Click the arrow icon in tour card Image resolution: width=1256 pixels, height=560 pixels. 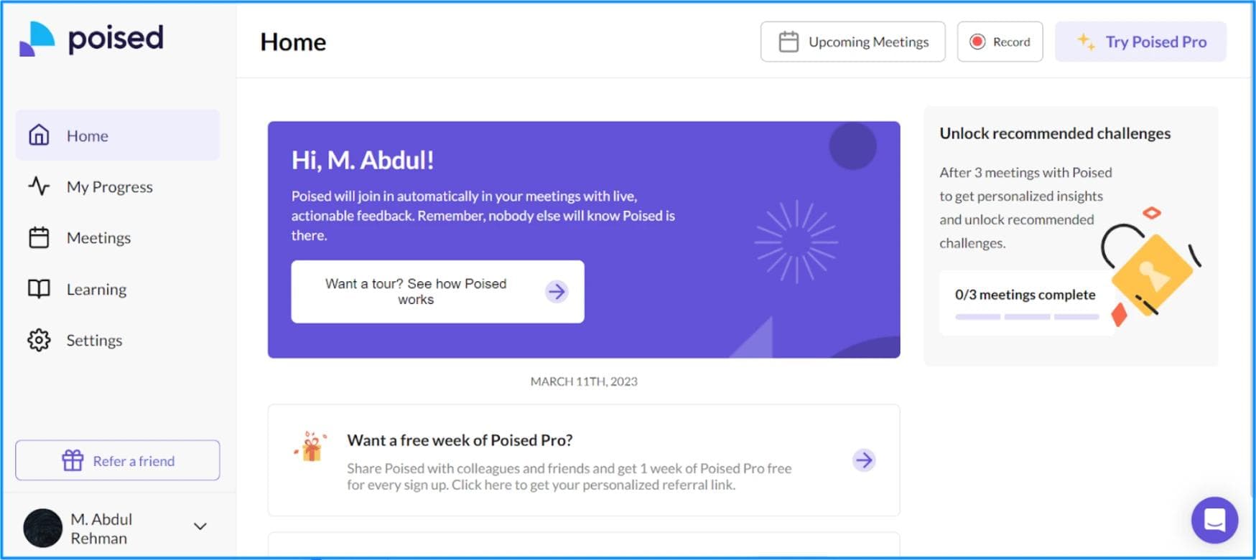click(557, 291)
